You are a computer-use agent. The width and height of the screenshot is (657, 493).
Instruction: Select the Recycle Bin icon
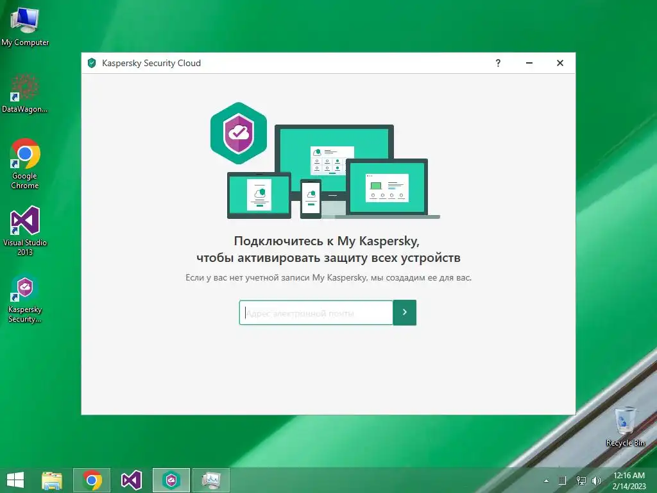tap(625, 426)
